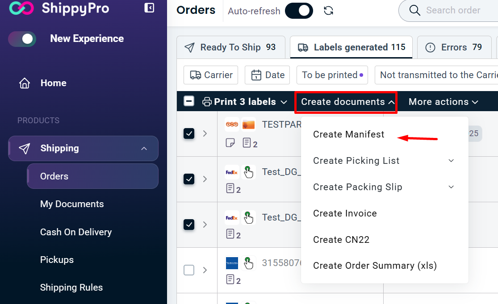Click the TNT carrier logo icon
This screenshot has width=498, height=304.
[x=232, y=125]
